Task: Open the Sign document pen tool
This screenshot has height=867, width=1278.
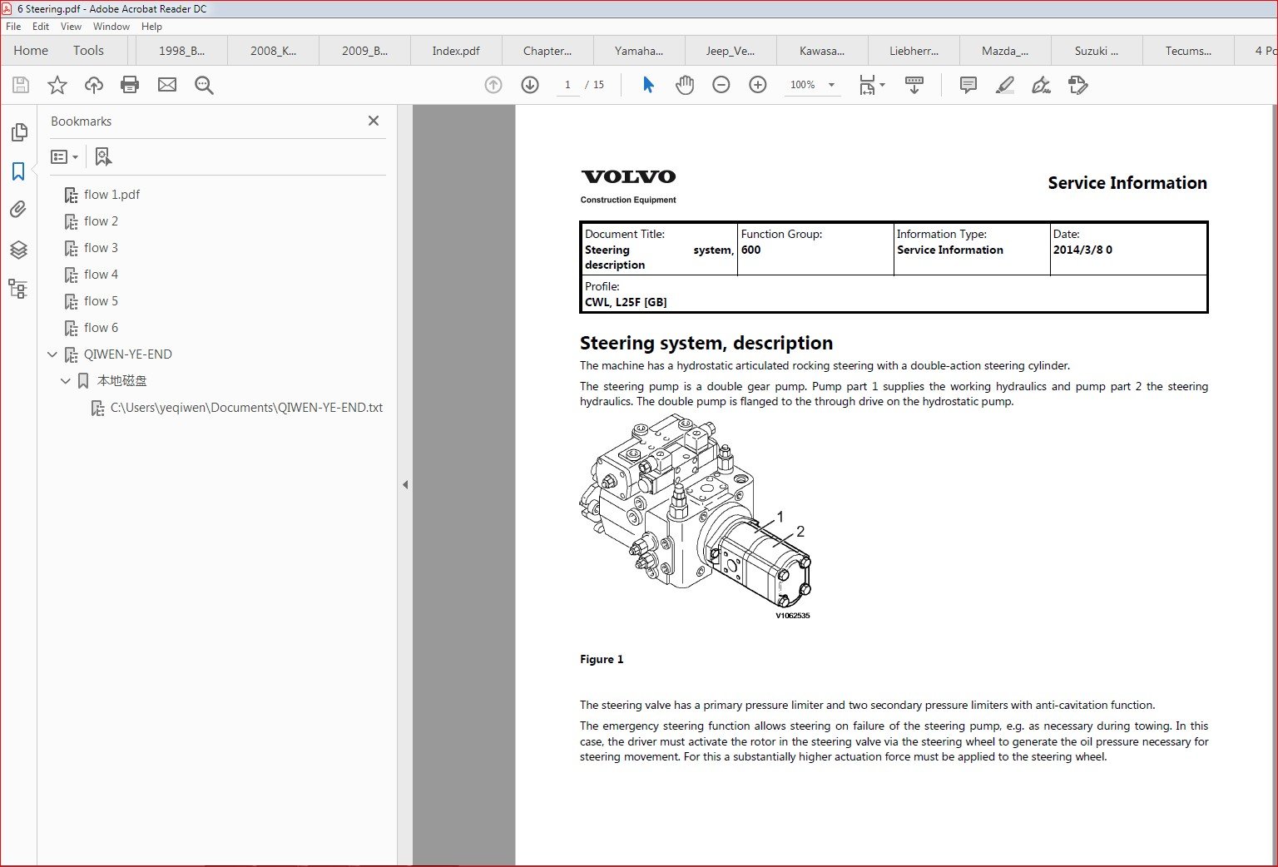Action: pyautogui.click(x=1042, y=85)
